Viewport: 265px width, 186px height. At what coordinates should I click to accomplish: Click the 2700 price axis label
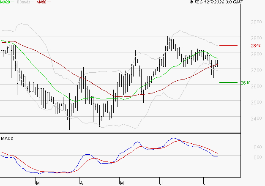pyautogui.click(x=256, y=70)
